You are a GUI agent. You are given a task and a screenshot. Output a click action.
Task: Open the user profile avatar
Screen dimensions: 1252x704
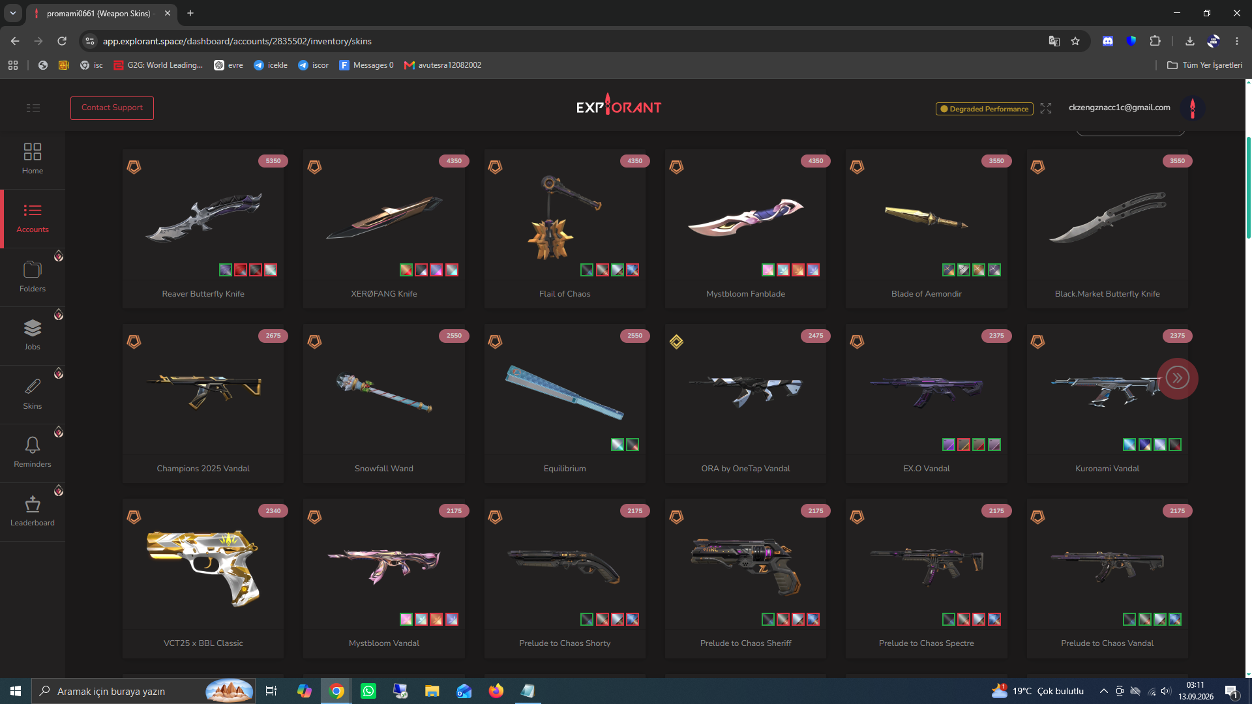tap(1193, 108)
